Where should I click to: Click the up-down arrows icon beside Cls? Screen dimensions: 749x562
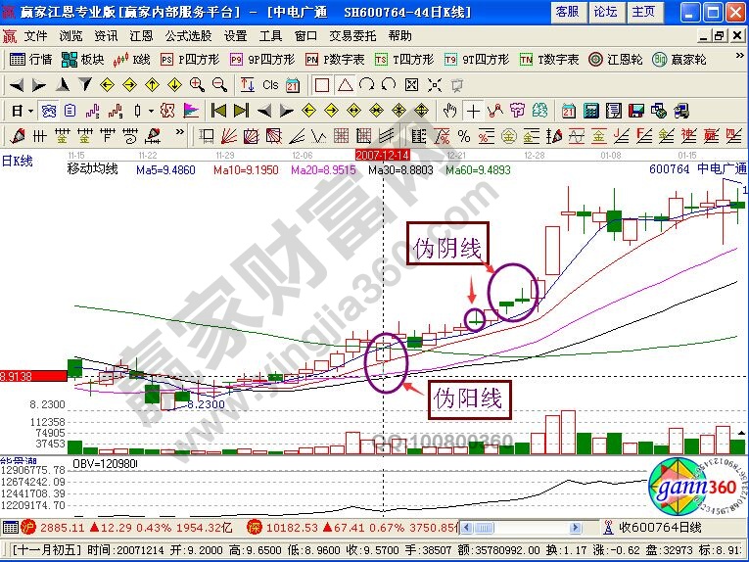click(x=248, y=85)
